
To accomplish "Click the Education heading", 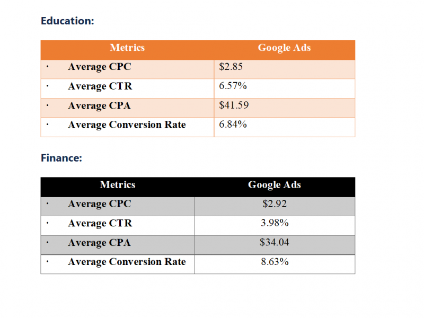I will pyautogui.click(x=67, y=21).
